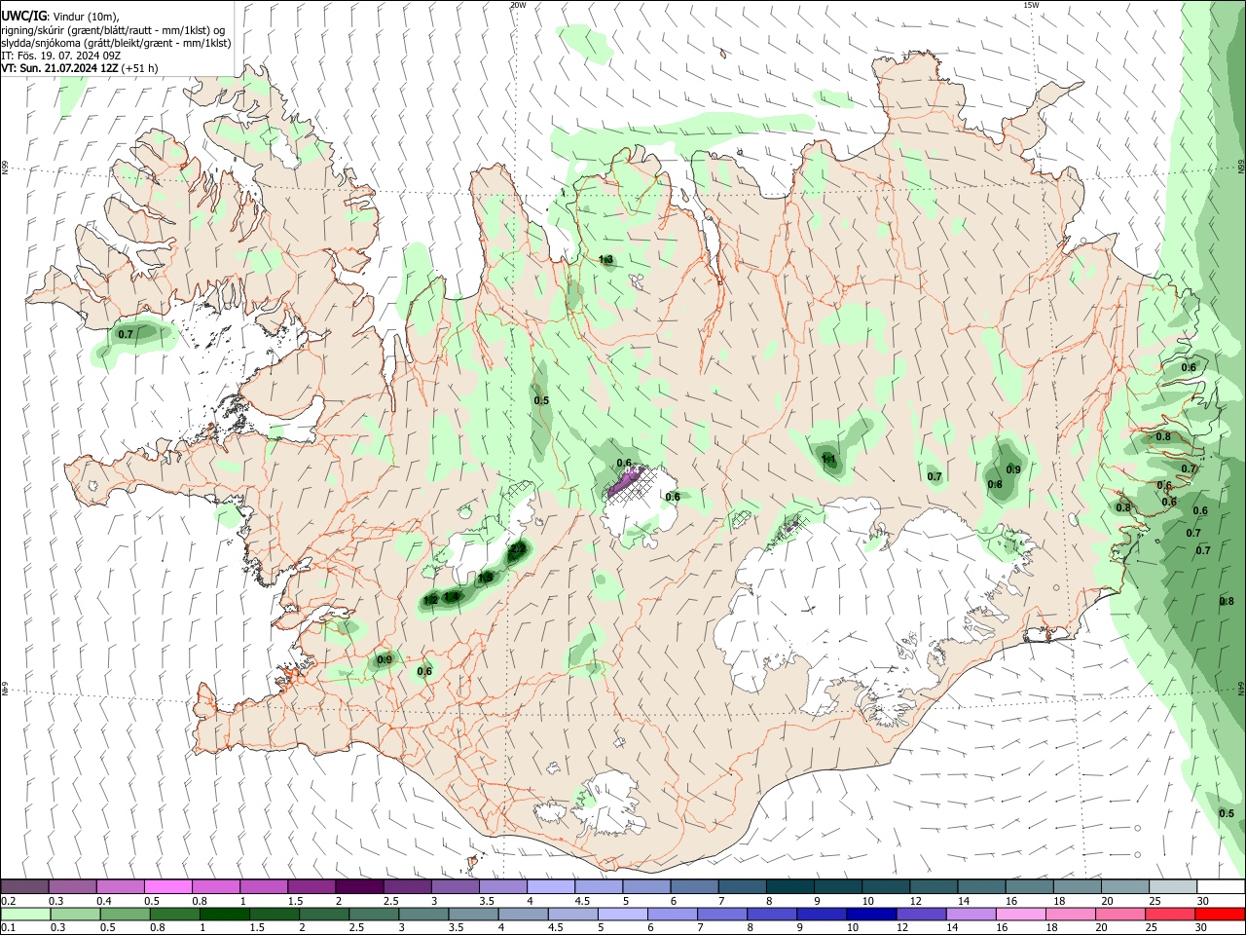Pick the dark purple 2 swatch in the upper legend
Viewport: 1246px width, 935px height.
coord(359,886)
